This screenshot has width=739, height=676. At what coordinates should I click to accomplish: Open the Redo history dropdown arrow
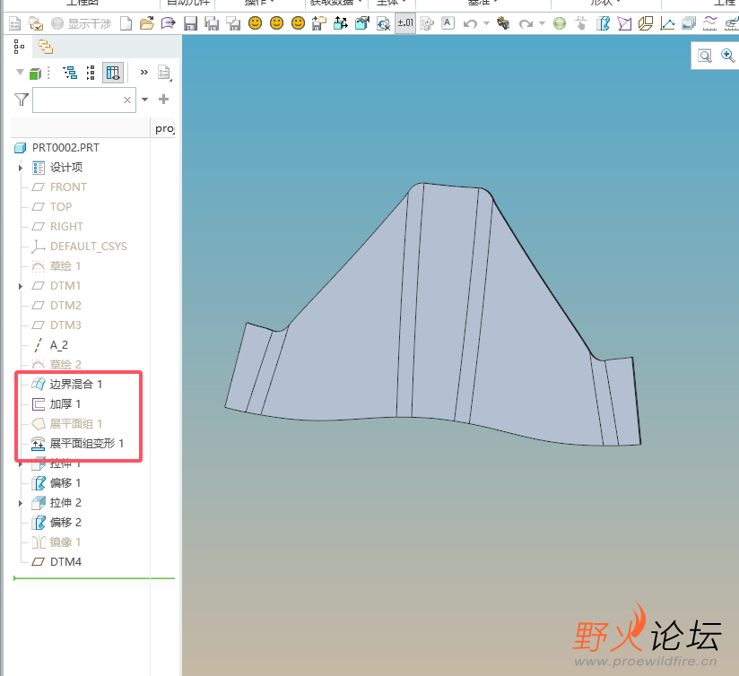[542, 23]
